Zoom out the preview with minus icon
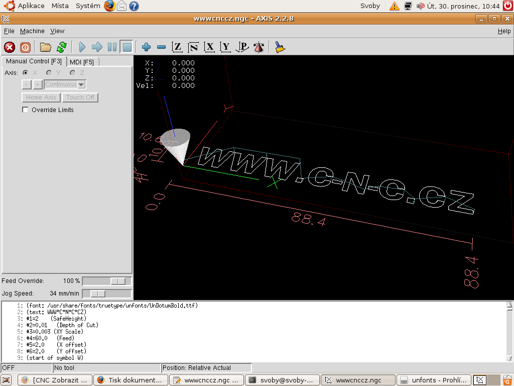Viewport: 514px width, 386px height. [x=161, y=47]
